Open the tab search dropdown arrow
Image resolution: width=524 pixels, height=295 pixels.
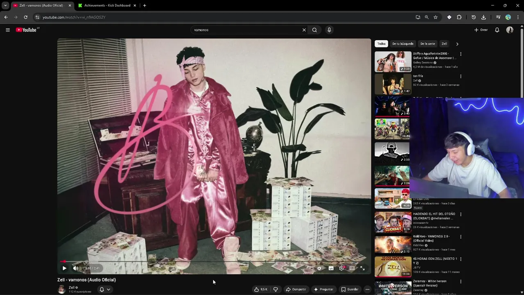5,5
